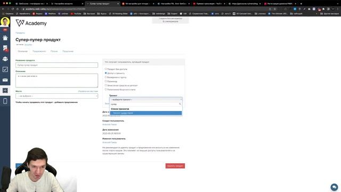Open the creator's user name link
Screen dimensions: 341x192
coord(110,124)
